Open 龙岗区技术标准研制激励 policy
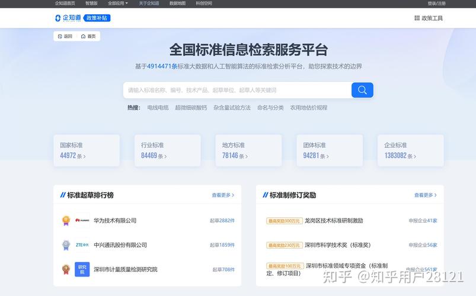The width and height of the screenshot is (476, 296). click(x=334, y=220)
